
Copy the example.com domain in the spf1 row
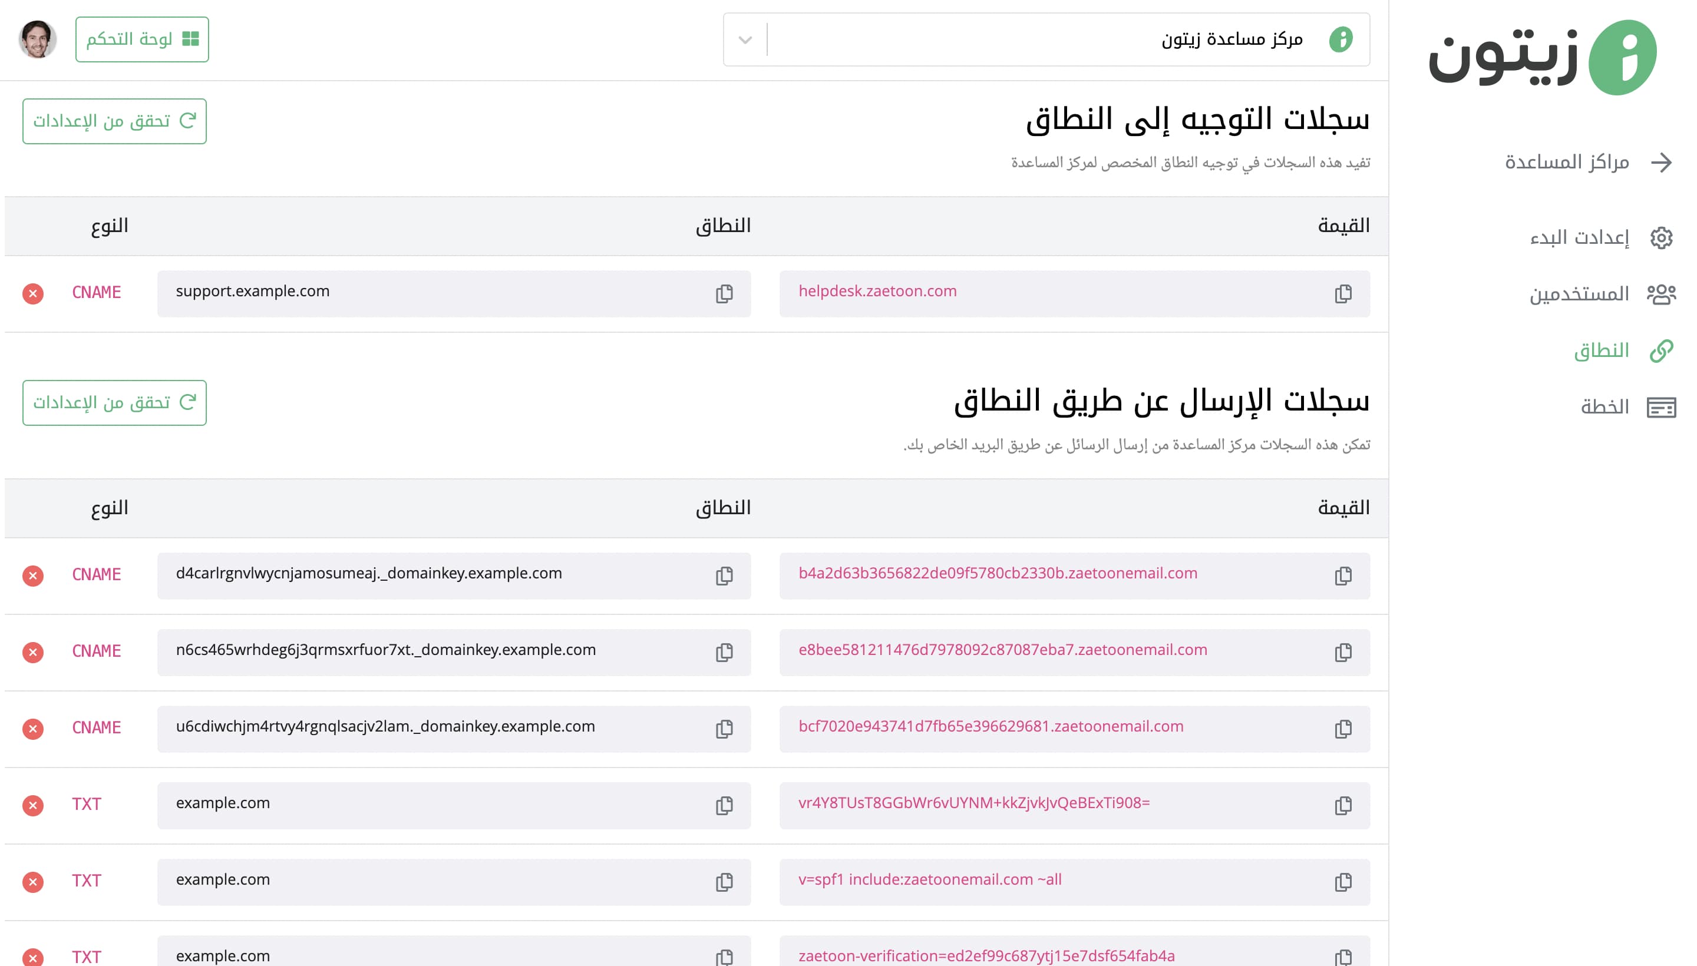coord(724,882)
